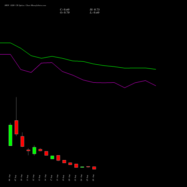Image resolution: width=187 pixels, height=187 pixels.
Task: Click the last red candle for 26 Aug
Action: tap(94, 168)
